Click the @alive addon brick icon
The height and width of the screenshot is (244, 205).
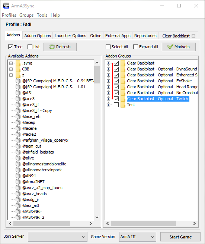(x=18, y=158)
